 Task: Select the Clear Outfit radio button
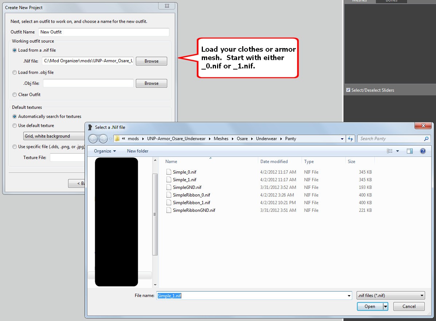click(15, 95)
